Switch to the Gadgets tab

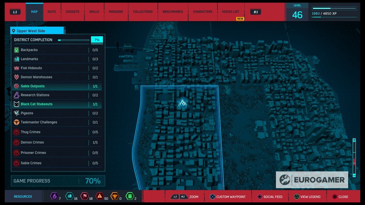coord(73,12)
